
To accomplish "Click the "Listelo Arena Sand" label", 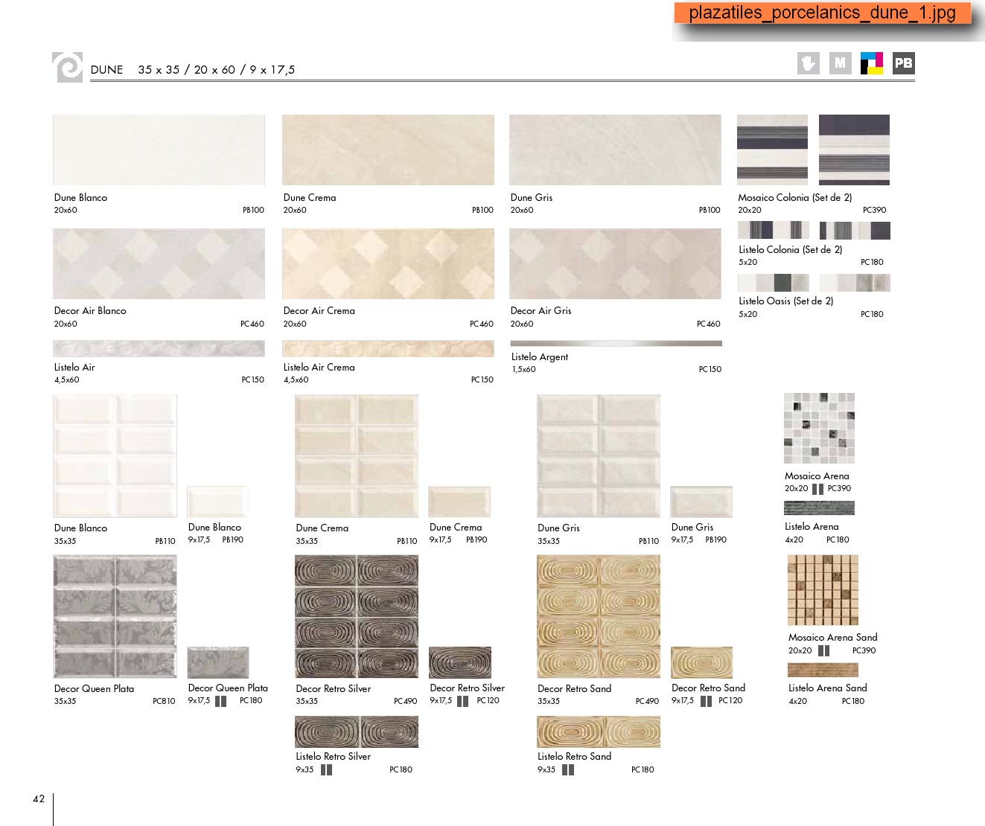I will (x=828, y=688).
